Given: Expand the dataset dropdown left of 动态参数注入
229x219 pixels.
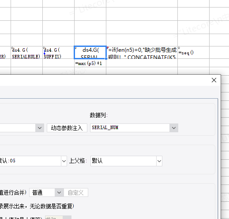Looking at the screenshot, I should (40, 128).
